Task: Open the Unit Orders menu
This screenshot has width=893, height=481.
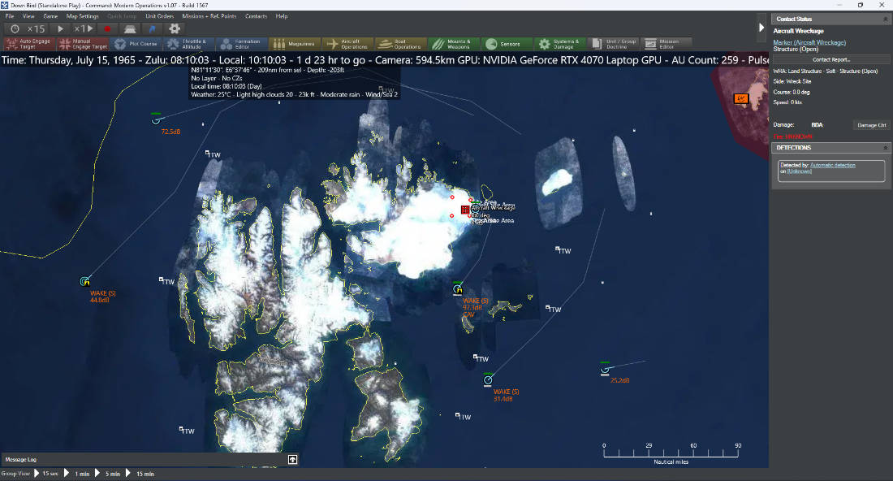Action: click(x=159, y=16)
